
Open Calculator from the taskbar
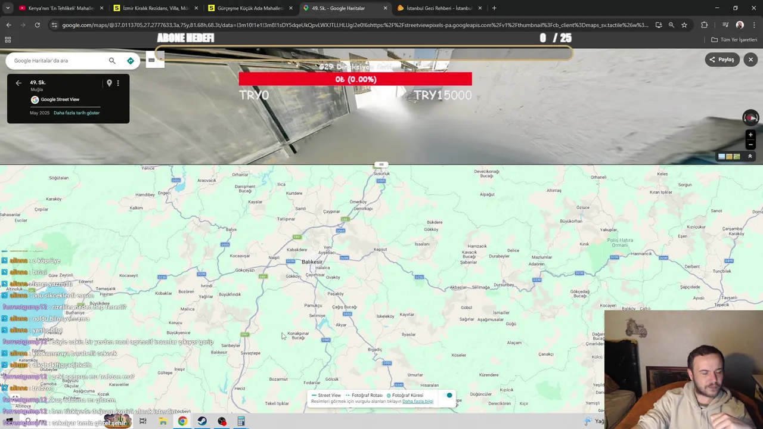tap(241, 421)
